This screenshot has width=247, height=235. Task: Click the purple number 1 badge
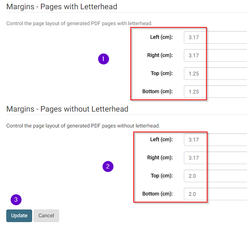click(103, 59)
